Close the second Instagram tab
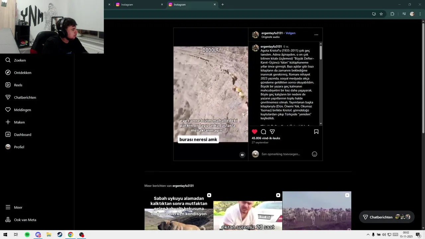The height and width of the screenshot is (239, 425). point(214,5)
